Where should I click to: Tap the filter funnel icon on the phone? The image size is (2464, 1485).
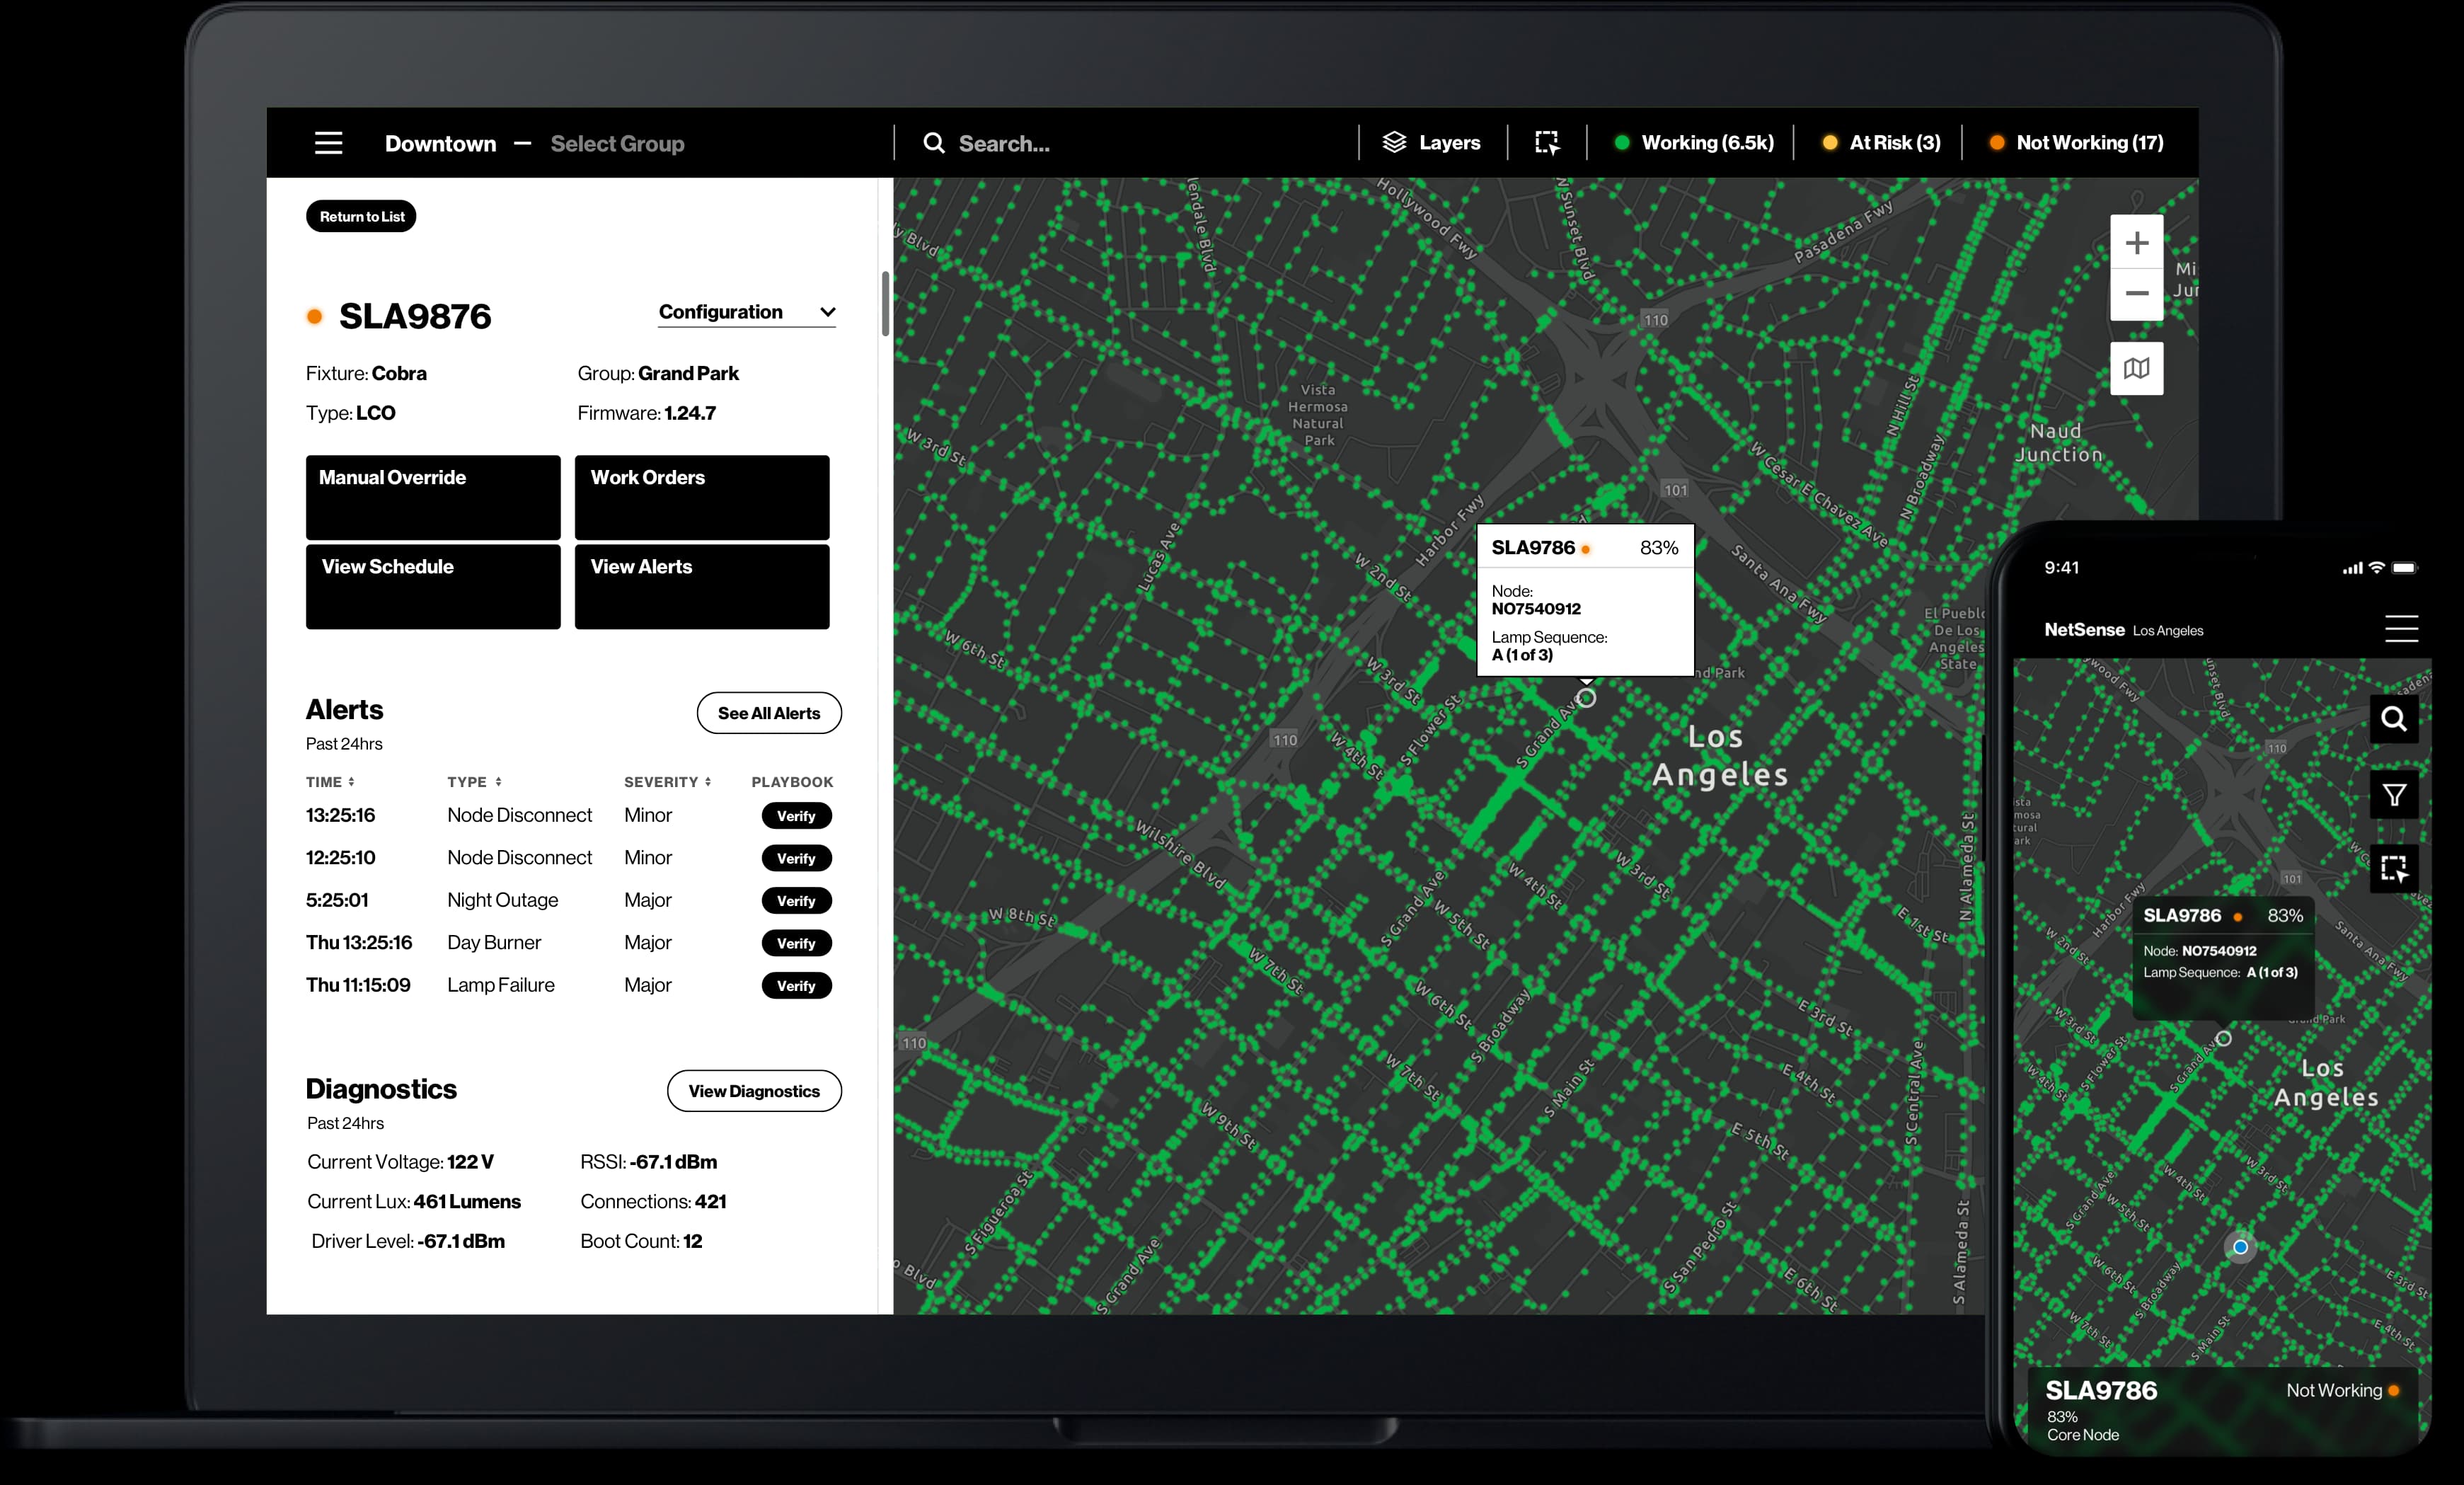click(2393, 794)
